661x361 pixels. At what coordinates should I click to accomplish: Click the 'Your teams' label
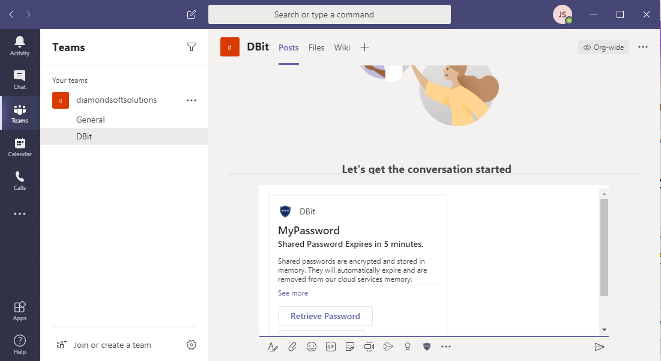coord(70,80)
